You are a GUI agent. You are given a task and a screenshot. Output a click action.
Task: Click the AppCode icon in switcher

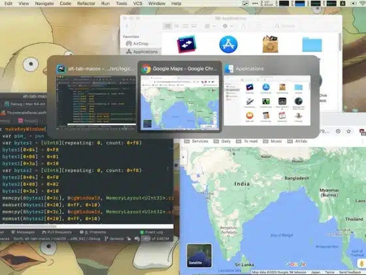pyautogui.click(x=61, y=69)
